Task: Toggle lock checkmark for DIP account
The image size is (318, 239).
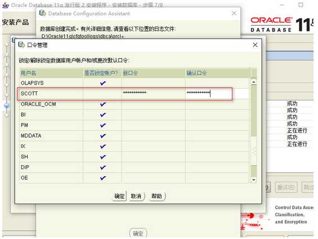Action: click(103, 167)
